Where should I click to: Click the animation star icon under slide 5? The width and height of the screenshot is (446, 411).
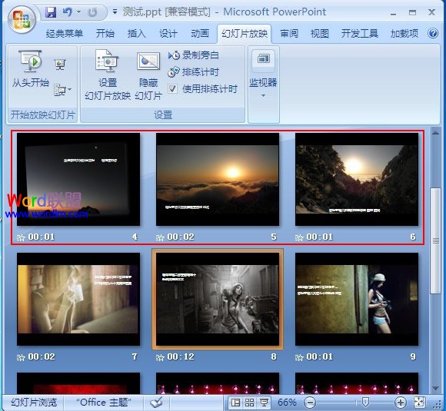[x=160, y=237]
